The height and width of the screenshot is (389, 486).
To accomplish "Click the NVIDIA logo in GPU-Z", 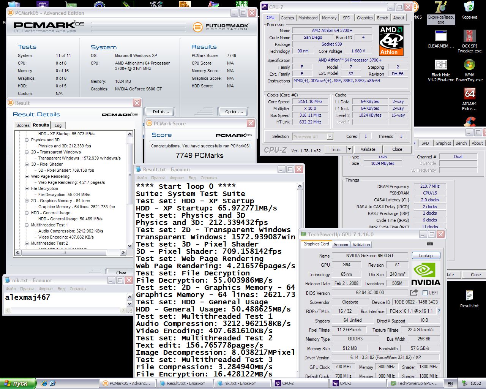I will click(x=426, y=274).
